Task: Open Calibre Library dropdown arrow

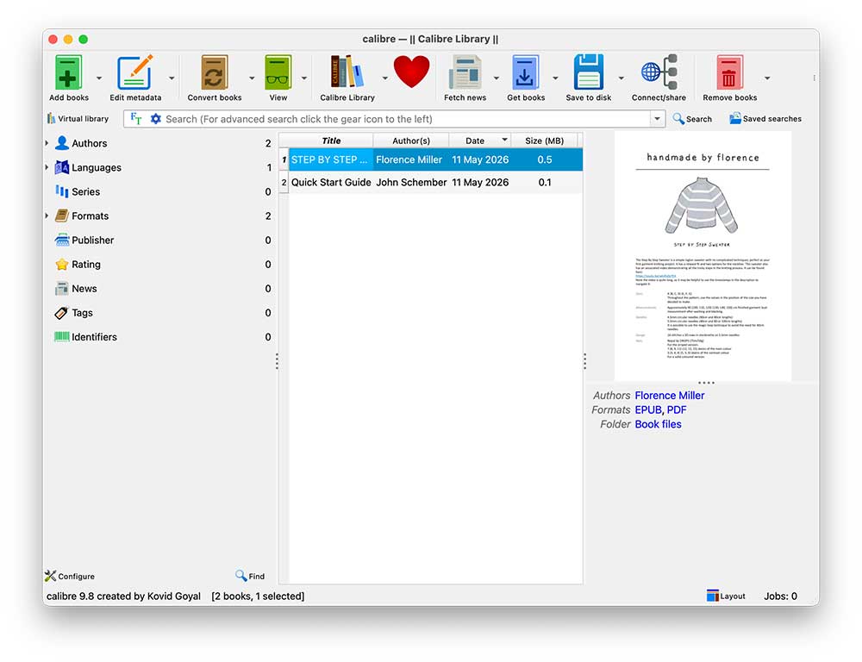Action: [384, 78]
